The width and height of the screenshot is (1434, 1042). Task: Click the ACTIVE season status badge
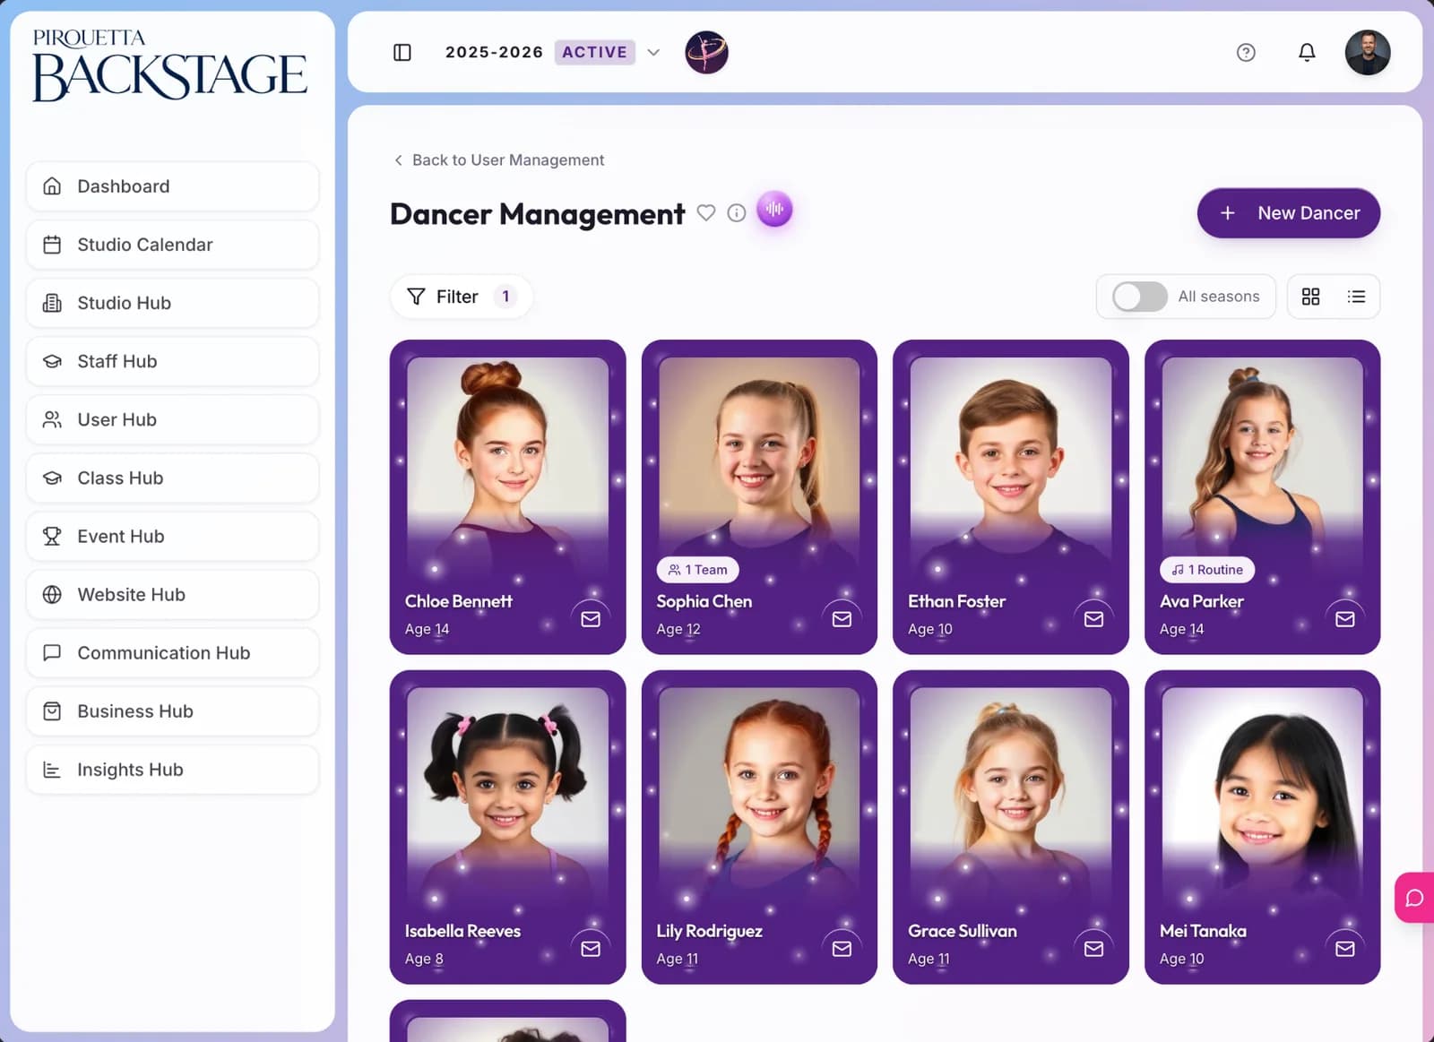coord(594,52)
